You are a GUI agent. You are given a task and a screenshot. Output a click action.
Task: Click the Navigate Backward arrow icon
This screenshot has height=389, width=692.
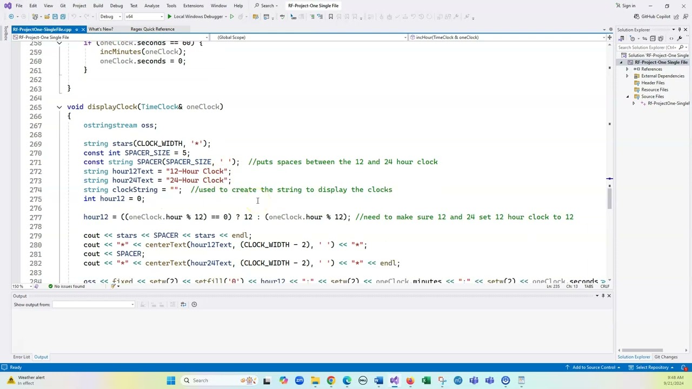pyautogui.click(x=11, y=16)
